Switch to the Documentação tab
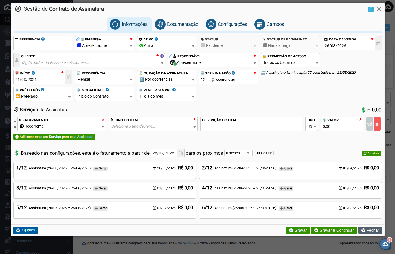This screenshot has height=254, width=395. (x=176, y=24)
